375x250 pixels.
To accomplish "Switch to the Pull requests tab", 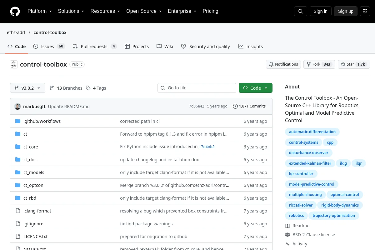I will (95, 47).
